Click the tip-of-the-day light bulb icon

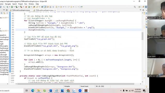146,87
